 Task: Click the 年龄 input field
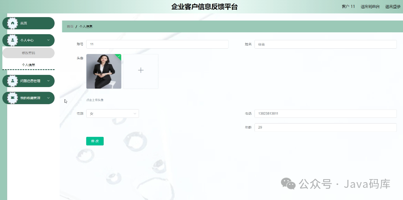pyautogui.click(x=326, y=127)
